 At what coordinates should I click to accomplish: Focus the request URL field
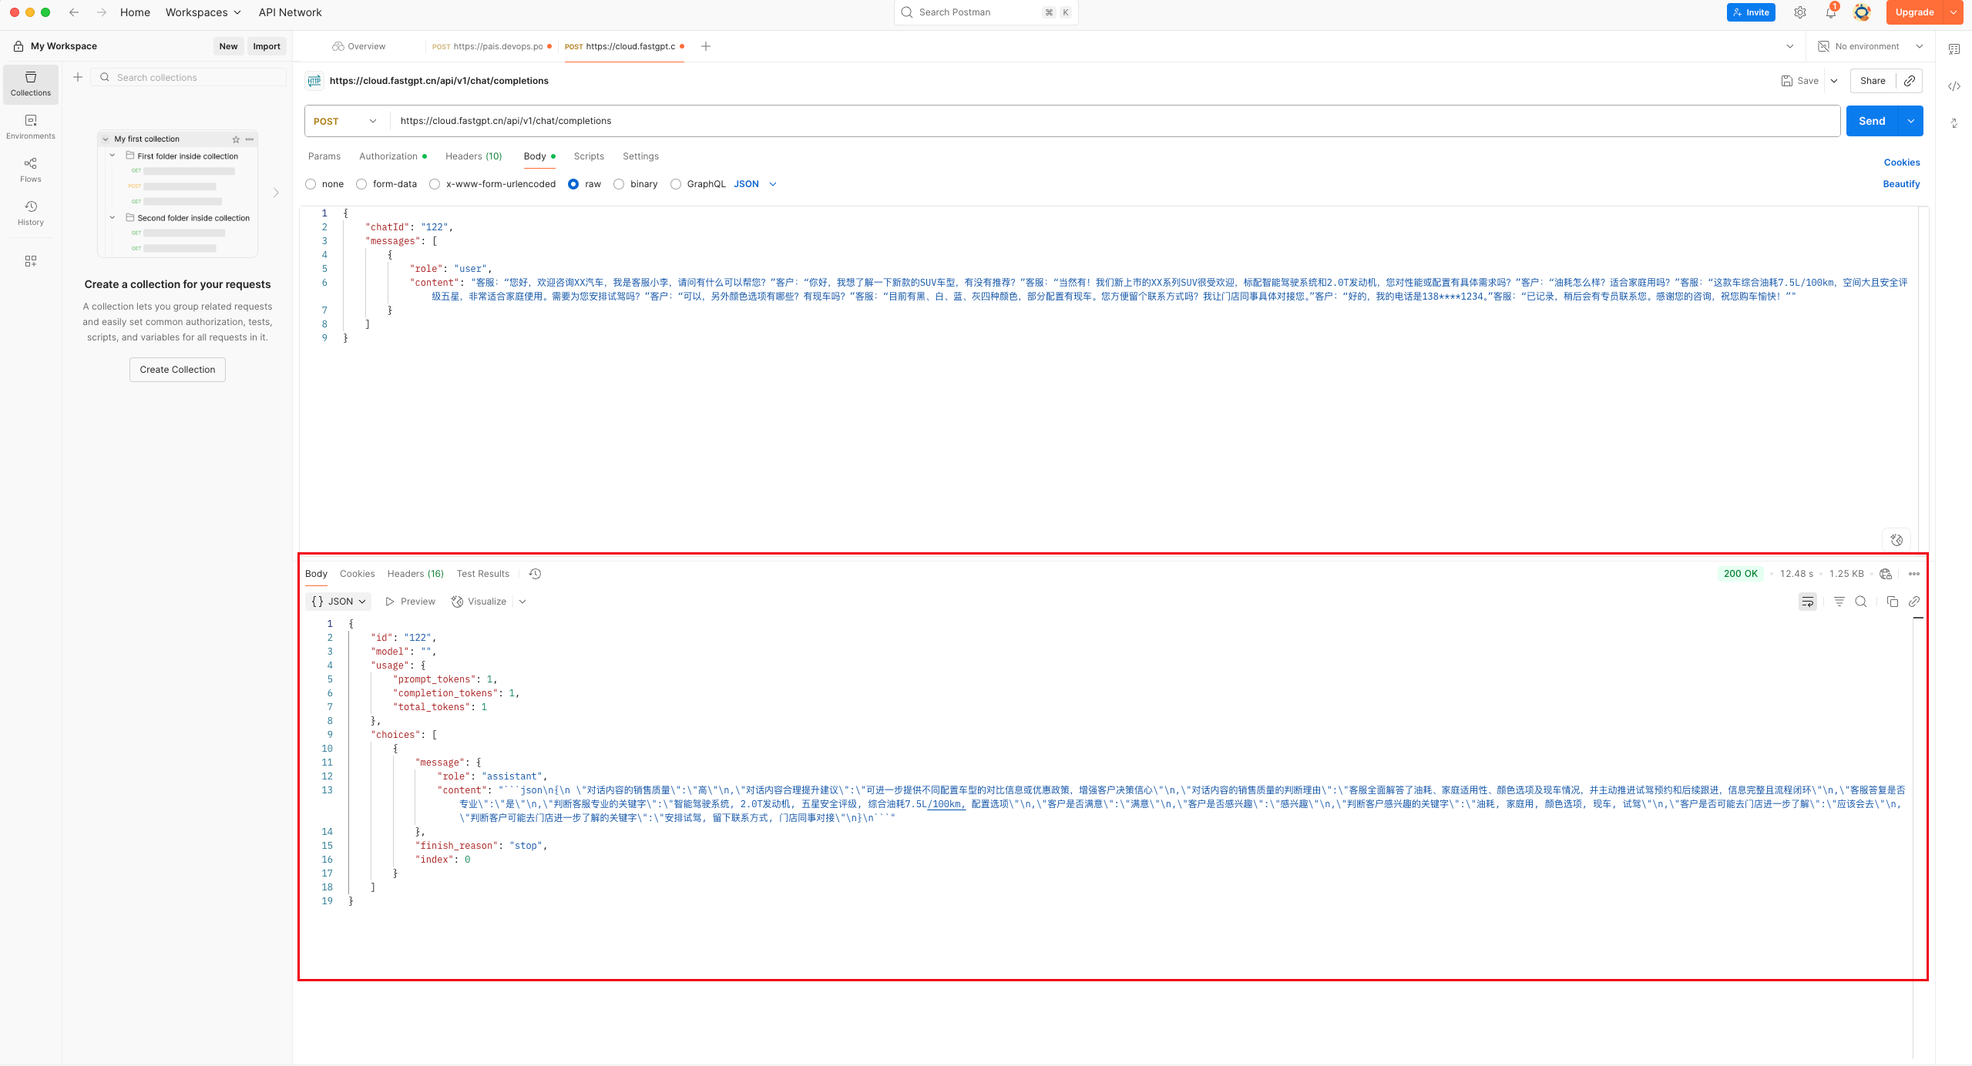pyautogui.click(x=1114, y=121)
